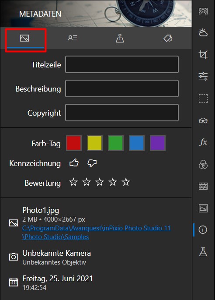This screenshot has width=215, height=300.
Task: Open the background removal tool in sidebar
Action: coord(203,11)
